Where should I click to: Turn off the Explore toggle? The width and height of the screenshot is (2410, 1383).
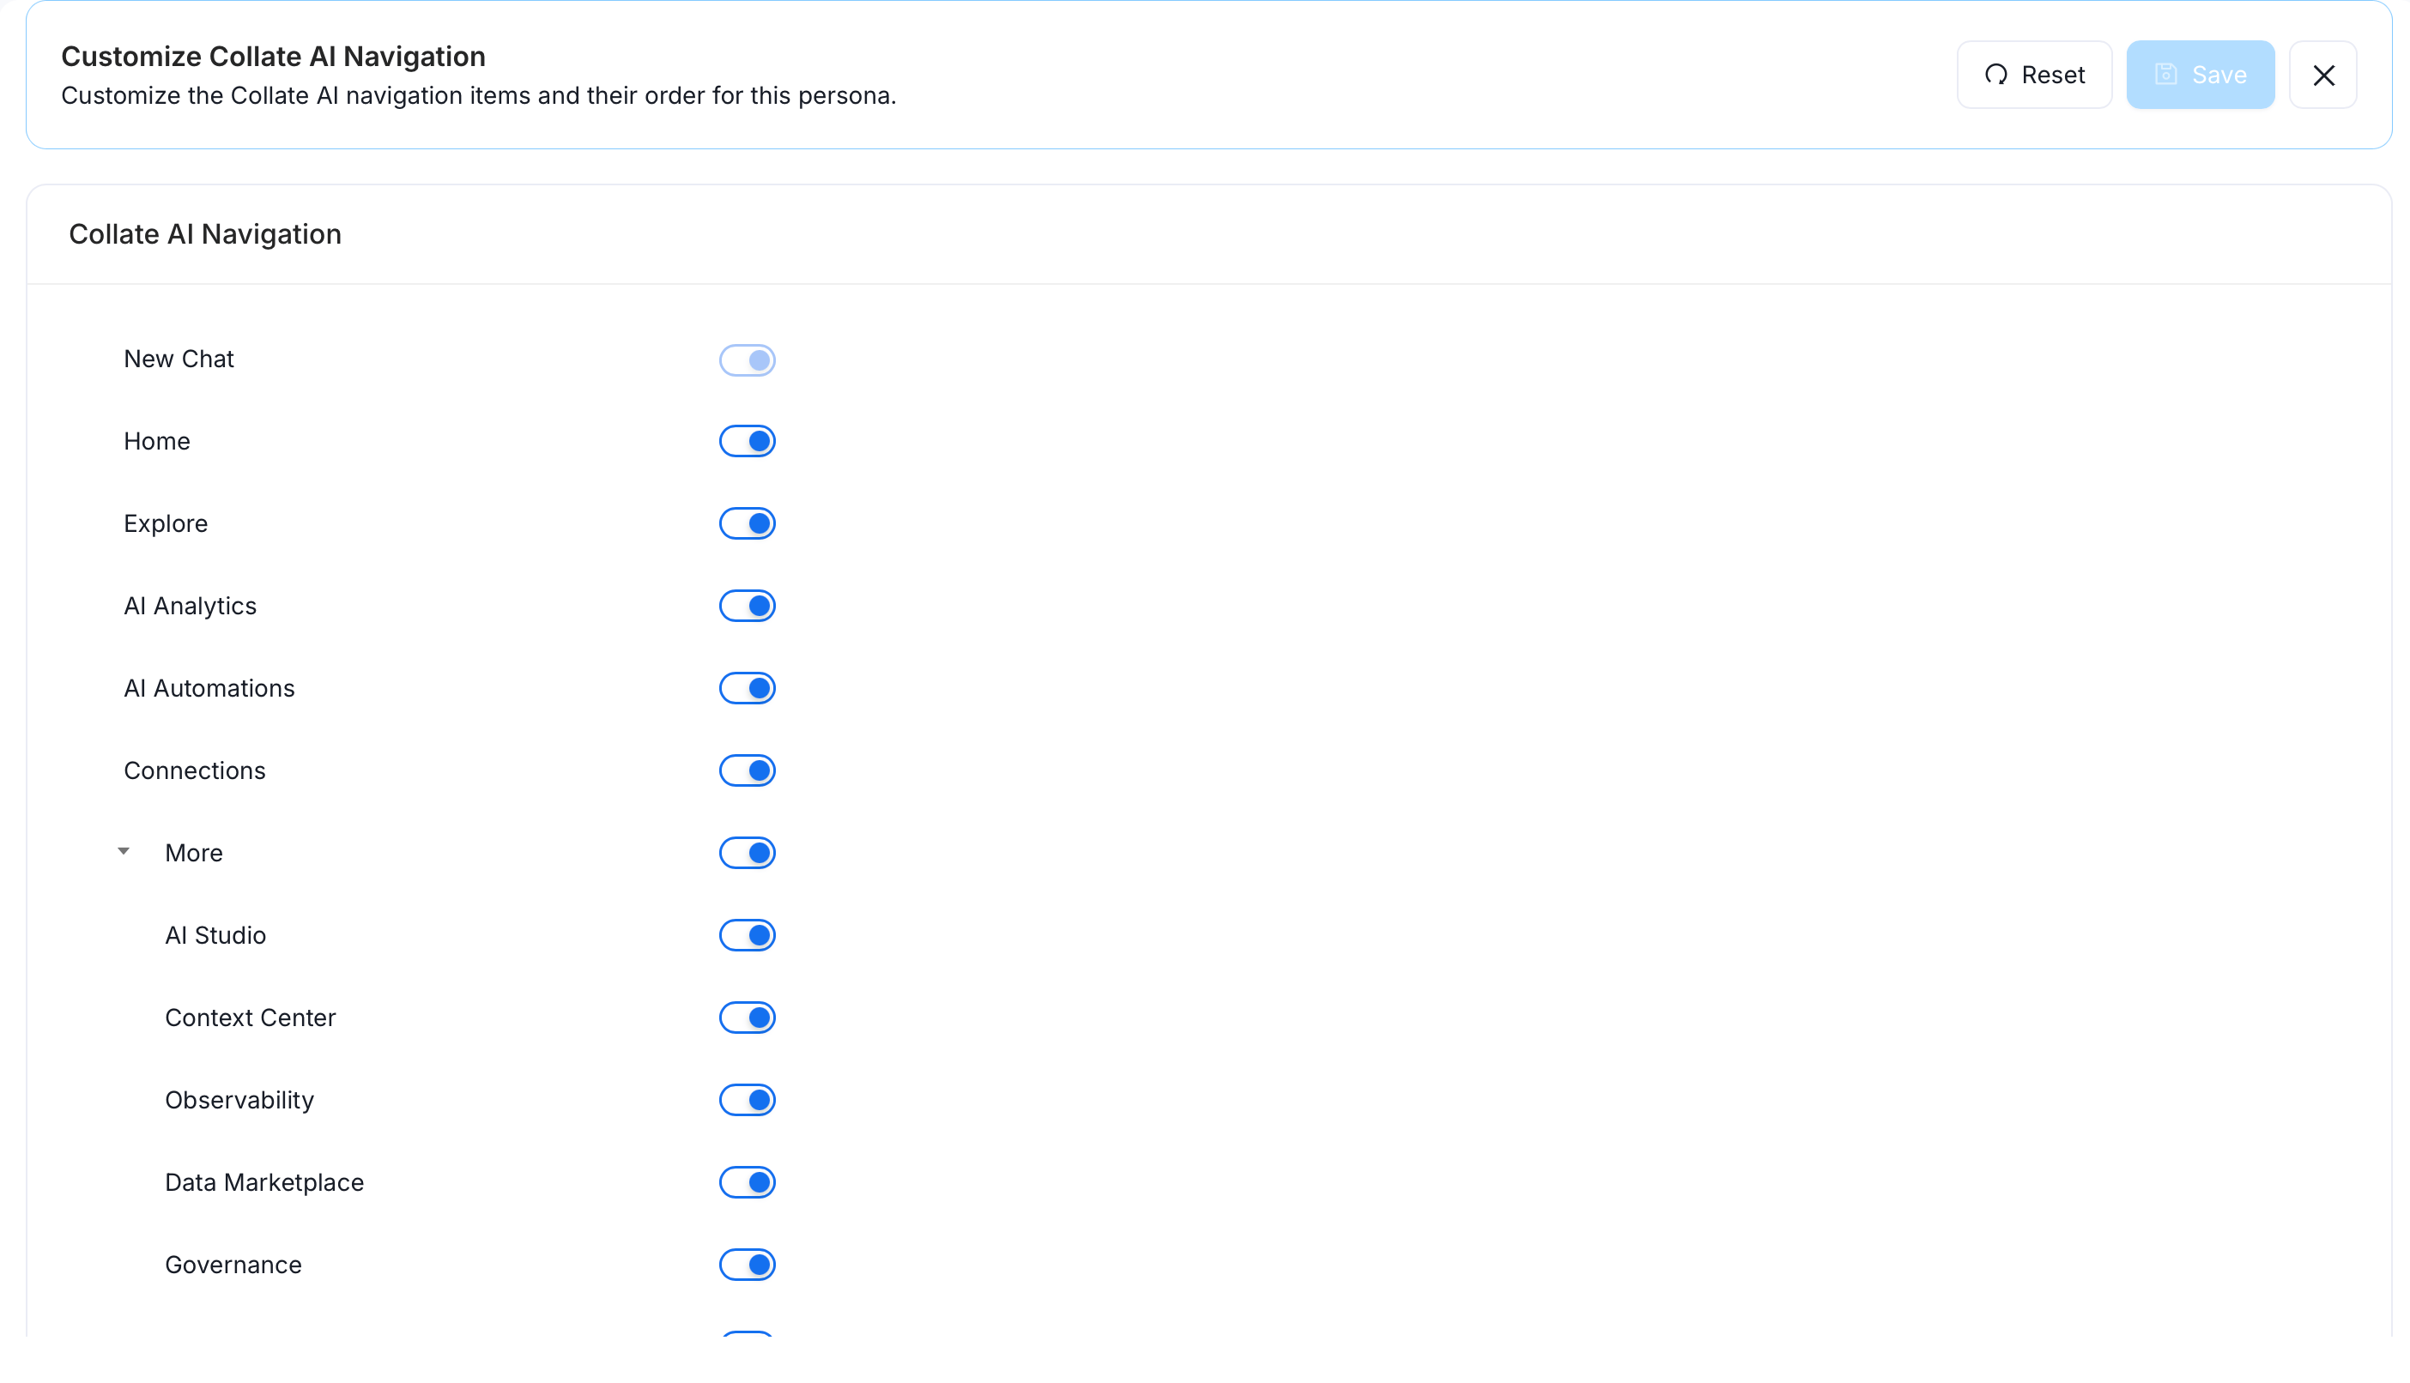click(748, 524)
